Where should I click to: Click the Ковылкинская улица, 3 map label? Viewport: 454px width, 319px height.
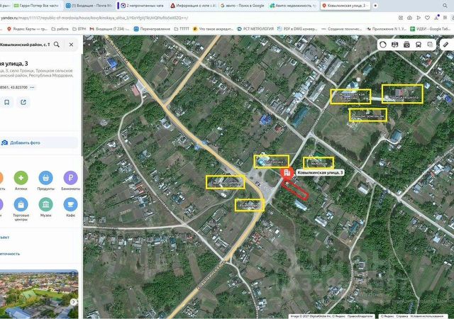320,172
